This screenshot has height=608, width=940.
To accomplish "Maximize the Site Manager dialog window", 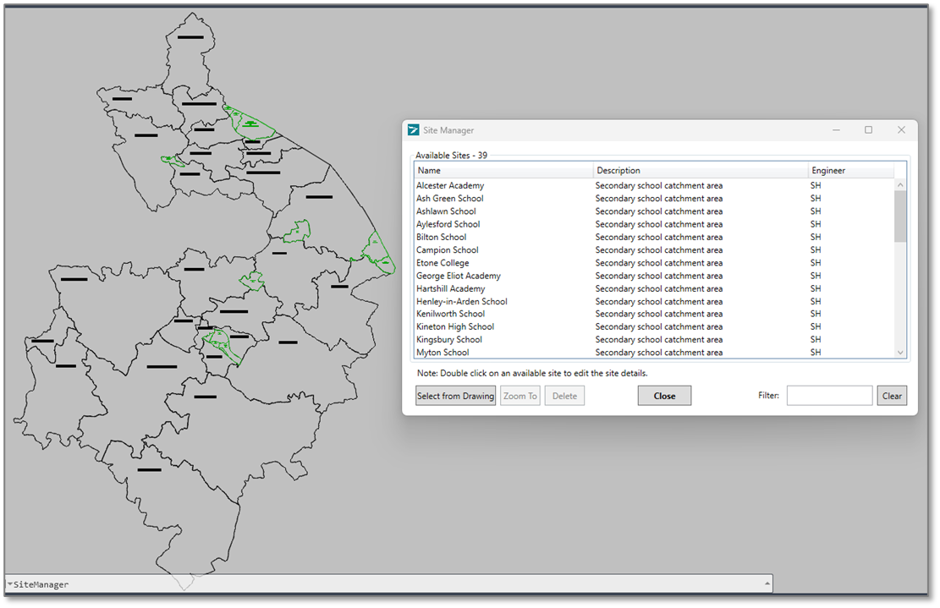I will point(868,130).
